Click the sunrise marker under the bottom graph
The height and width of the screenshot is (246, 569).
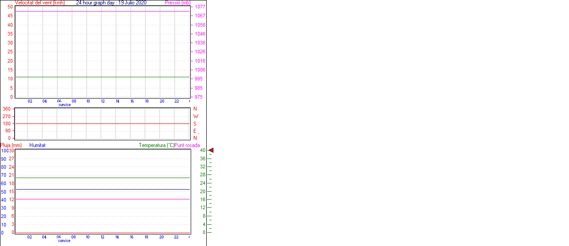point(64,241)
